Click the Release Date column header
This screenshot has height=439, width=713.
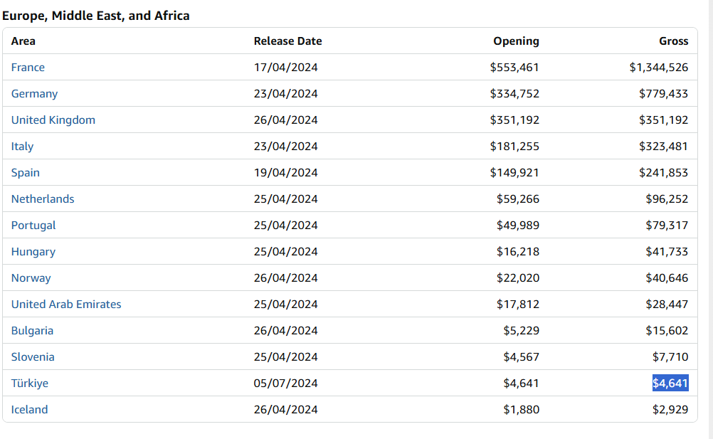[287, 41]
